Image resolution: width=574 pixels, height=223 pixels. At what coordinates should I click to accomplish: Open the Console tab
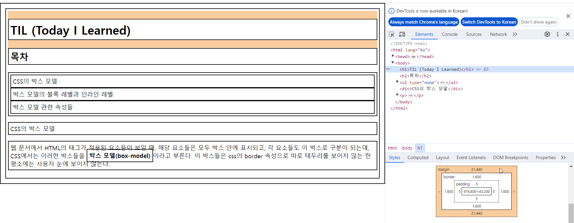(x=450, y=34)
